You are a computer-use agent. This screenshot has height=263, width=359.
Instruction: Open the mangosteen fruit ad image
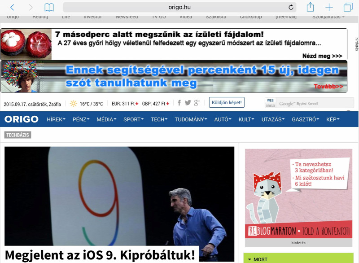pos(26,44)
